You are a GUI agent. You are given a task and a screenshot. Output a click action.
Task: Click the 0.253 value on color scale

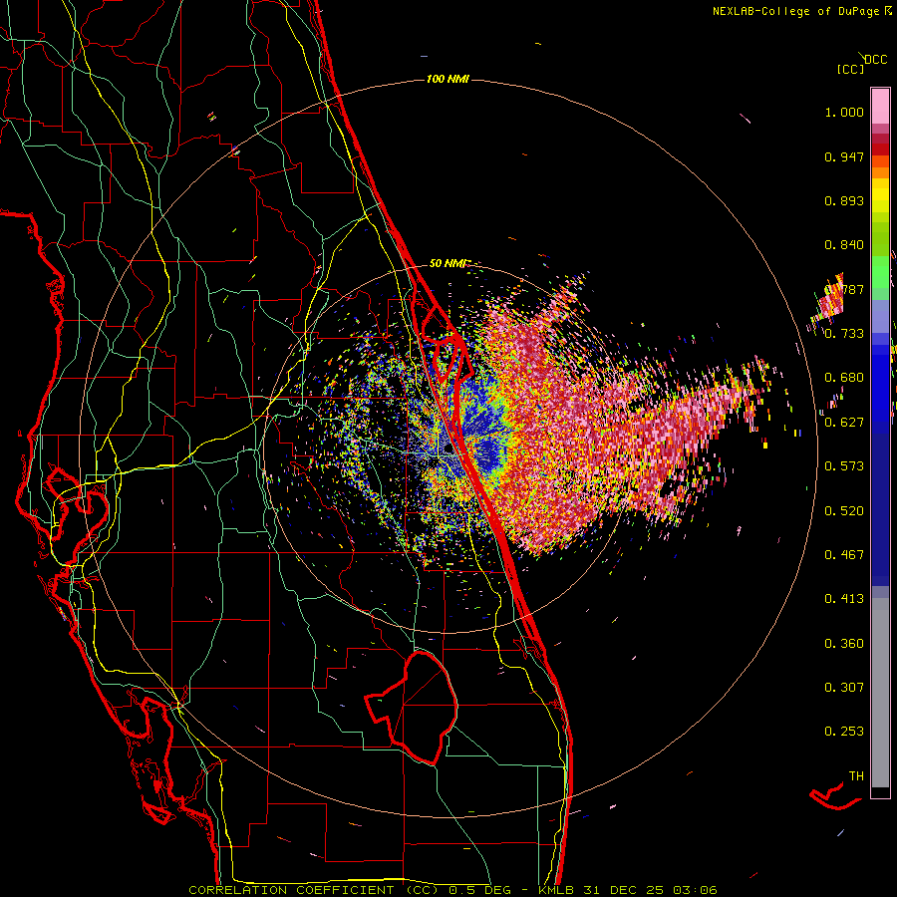(x=844, y=732)
